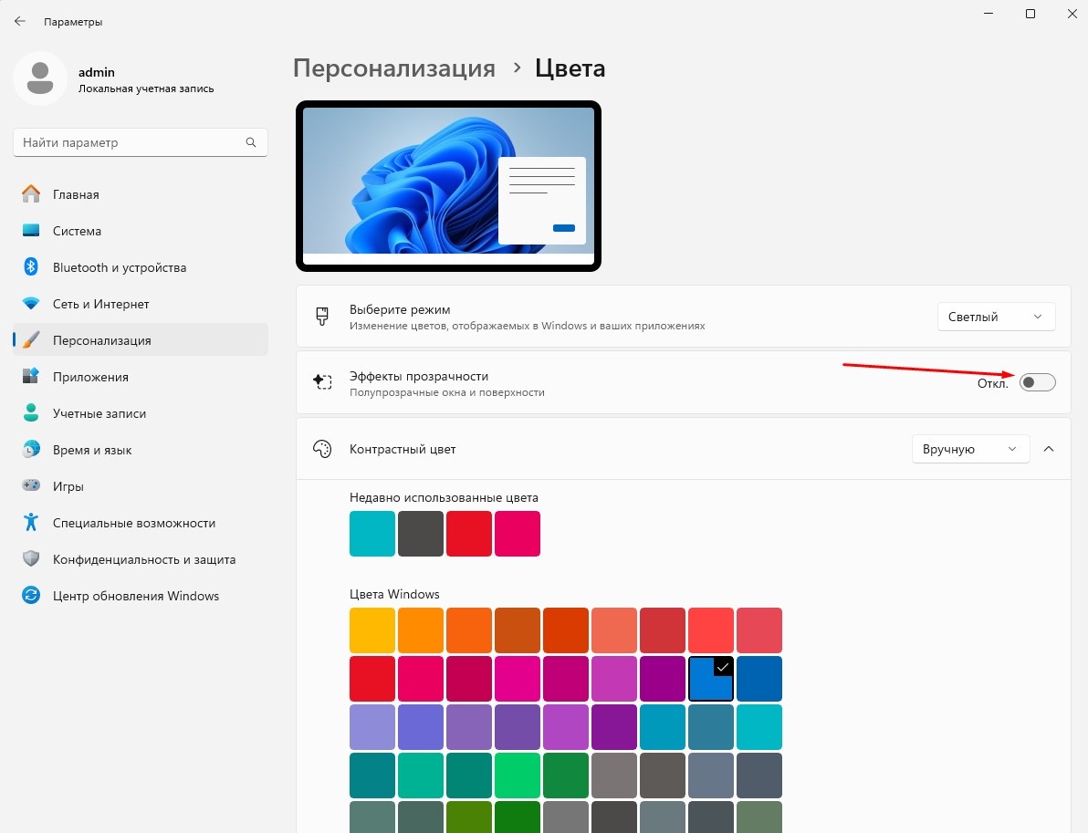This screenshot has width=1088, height=833.
Task: Click the brush icon beside Выберите режим
Action: tap(322, 317)
